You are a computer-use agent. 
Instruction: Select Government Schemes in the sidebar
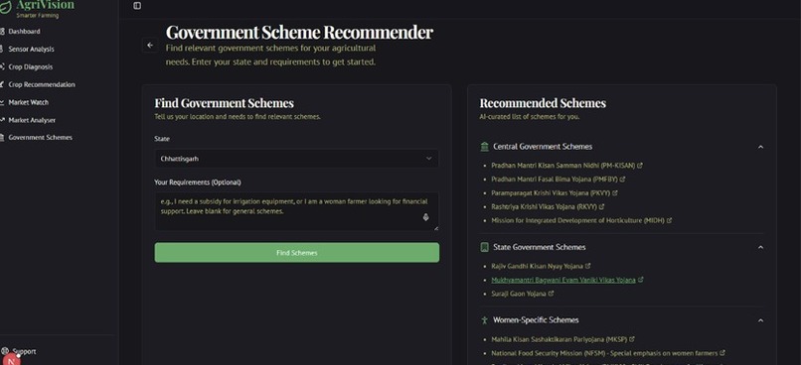click(x=40, y=138)
